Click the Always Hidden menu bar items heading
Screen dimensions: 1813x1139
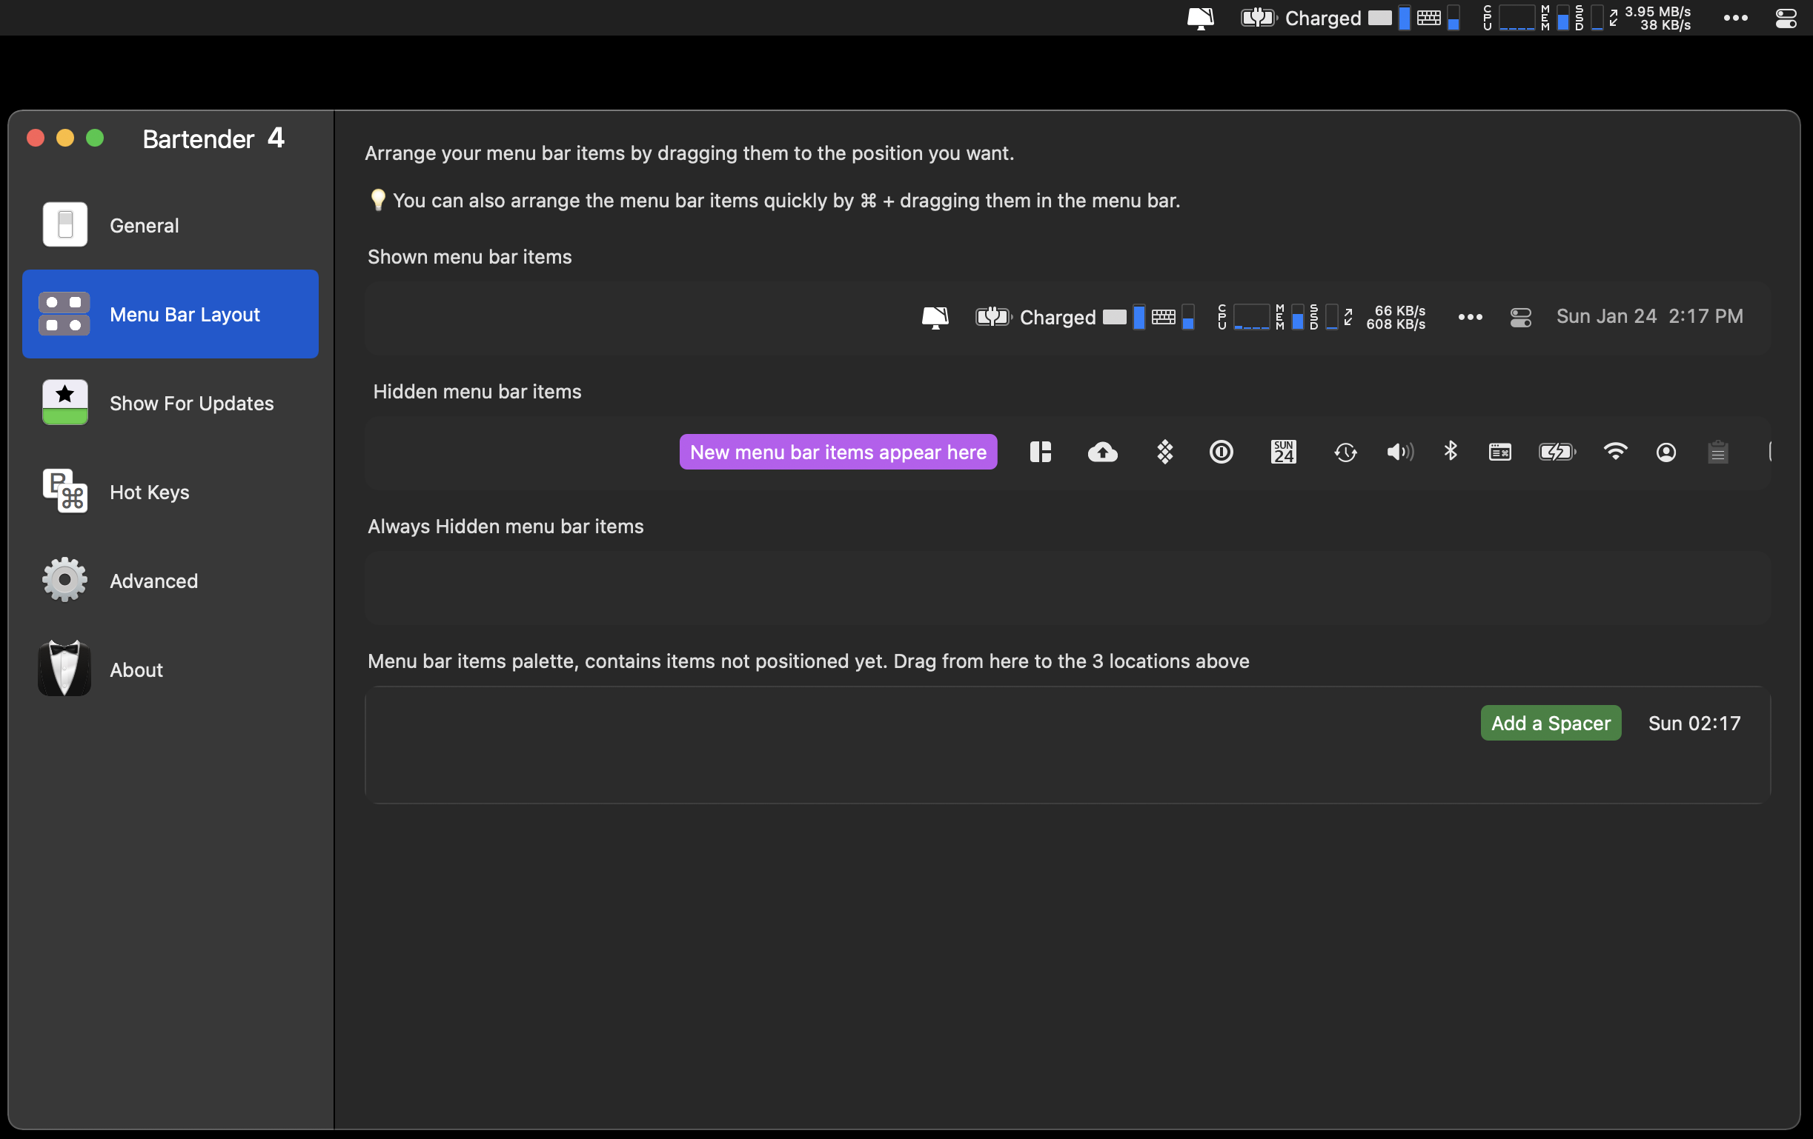pyautogui.click(x=506, y=527)
